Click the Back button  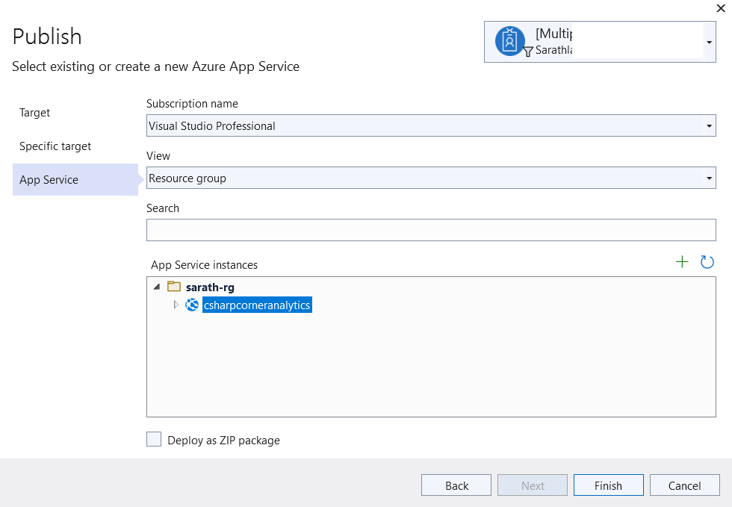click(456, 485)
